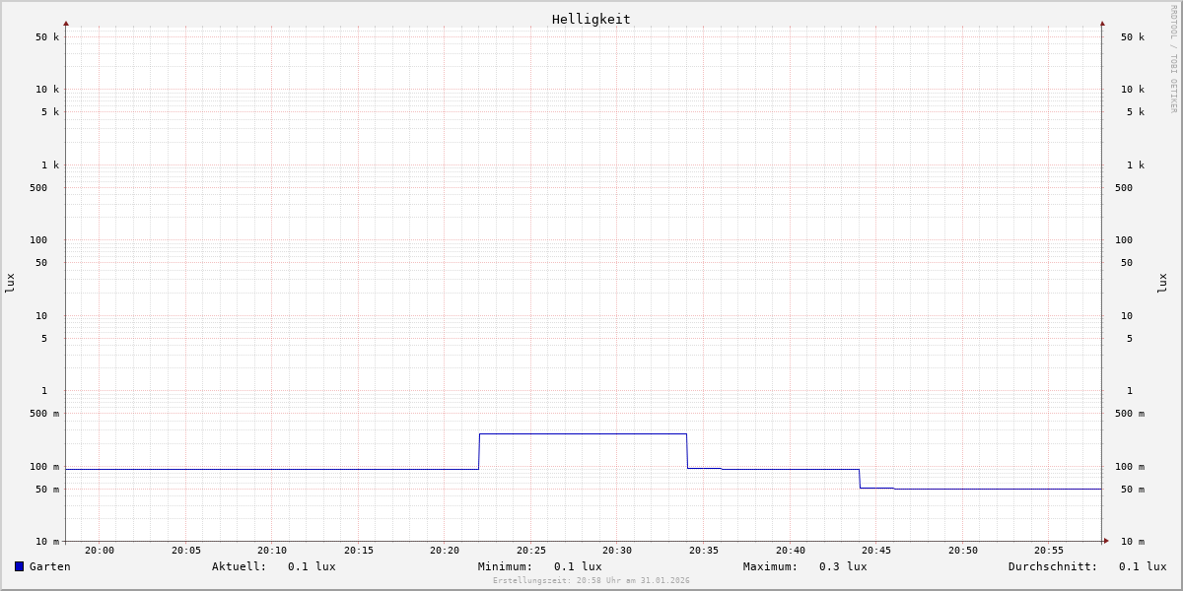Click the vertical 'lux' label on right axis
The image size is (1183, 591).
[x=1163, y=284]
